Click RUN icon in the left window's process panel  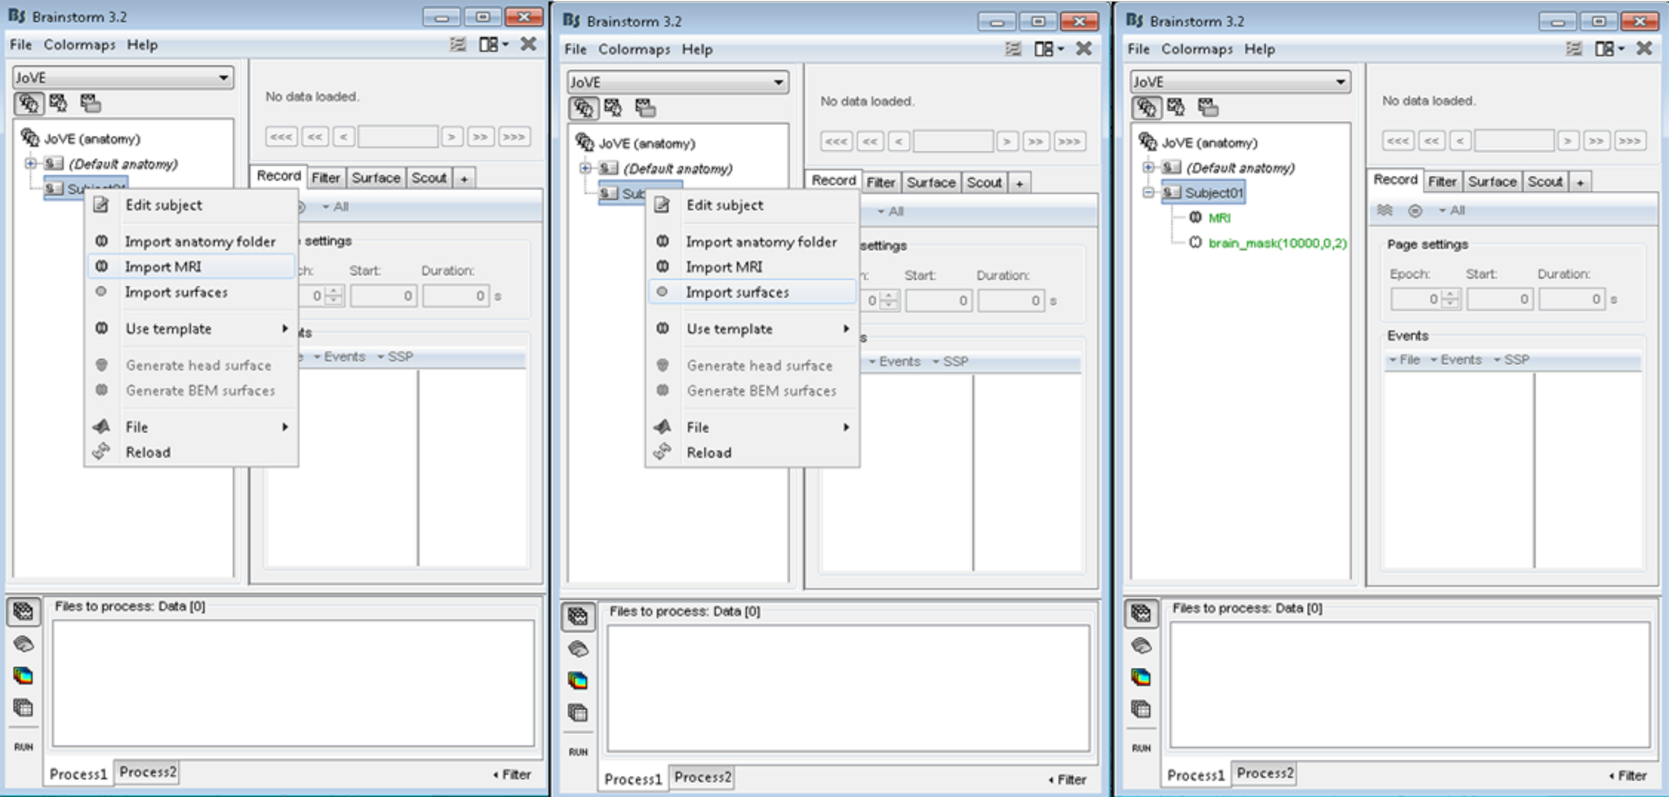[23, 746]
